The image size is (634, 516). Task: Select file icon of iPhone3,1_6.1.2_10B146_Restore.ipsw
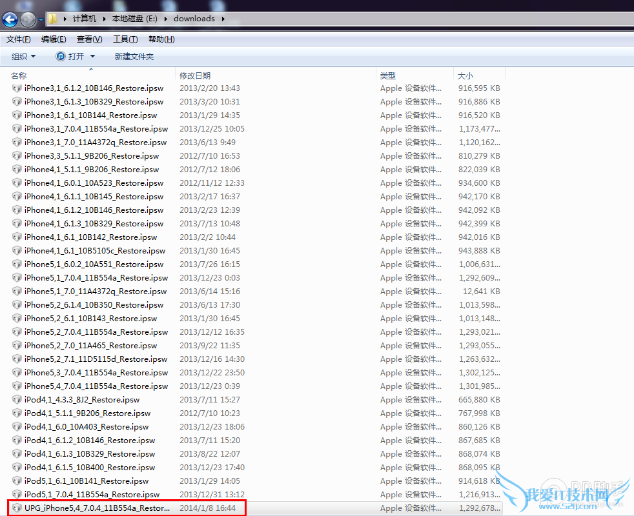[x=17, y=88]
